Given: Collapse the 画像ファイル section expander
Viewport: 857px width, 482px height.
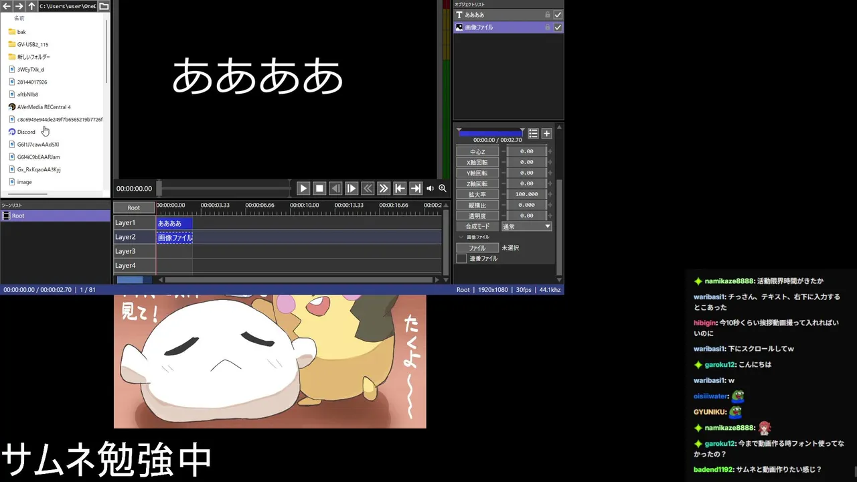Looking at the screenshot, I should point(461,237).
